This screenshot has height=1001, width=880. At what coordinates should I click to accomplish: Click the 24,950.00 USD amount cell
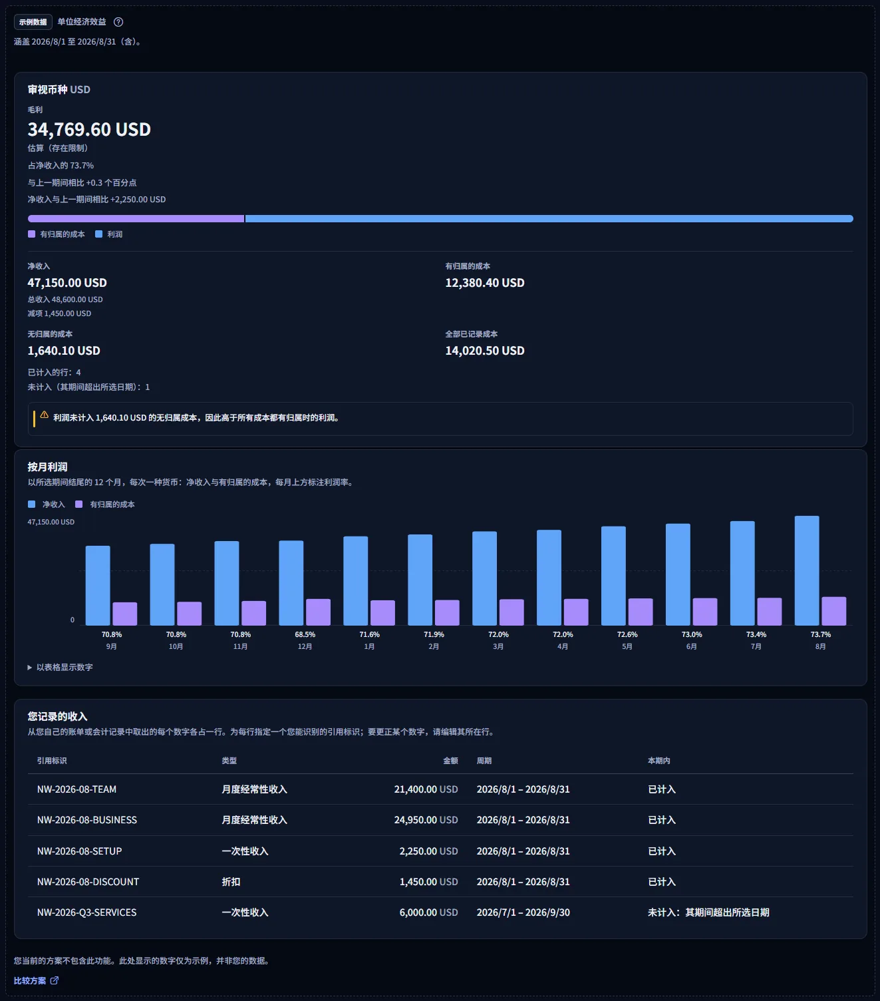pyautogui.click(x=426, y=820)
